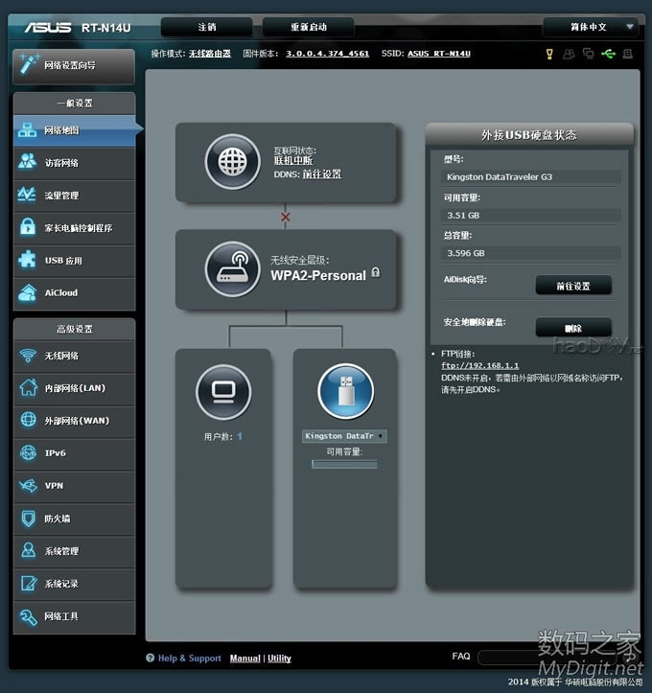This screenshot has height=693, width=652.
Task: Click the internet status globe icon
Action: (232, 161)
